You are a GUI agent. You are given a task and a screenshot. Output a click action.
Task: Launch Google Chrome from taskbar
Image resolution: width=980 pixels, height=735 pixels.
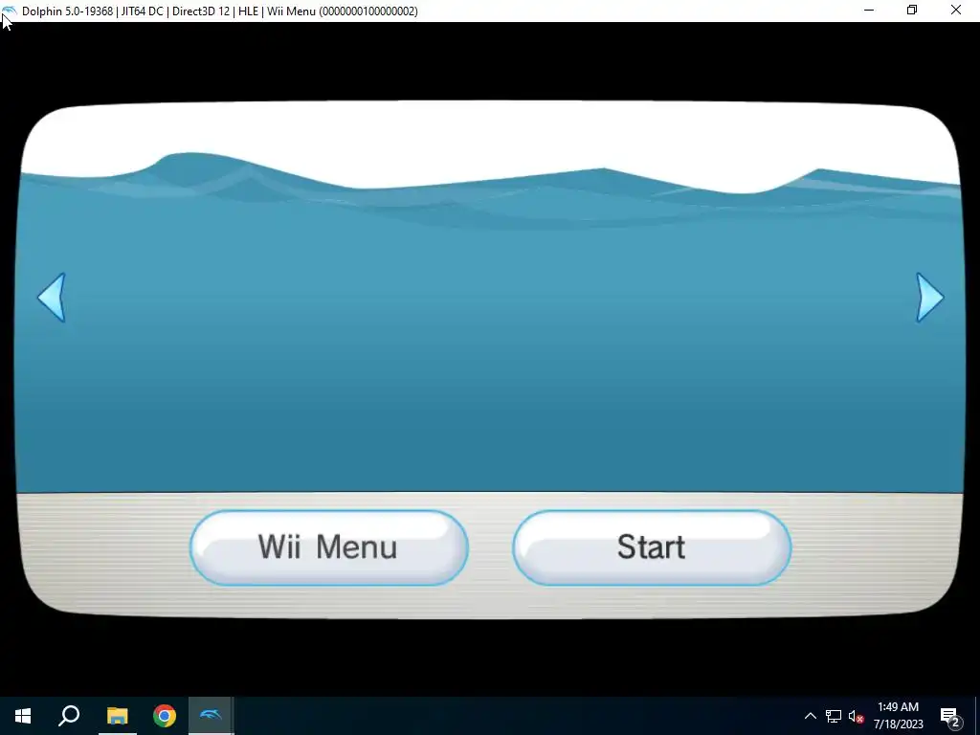(165, 716)
